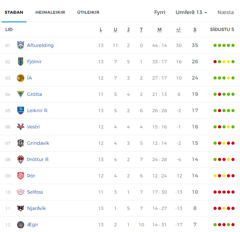
Task: Click the Vestri V-shaped logo
Action: coord(20,127)
